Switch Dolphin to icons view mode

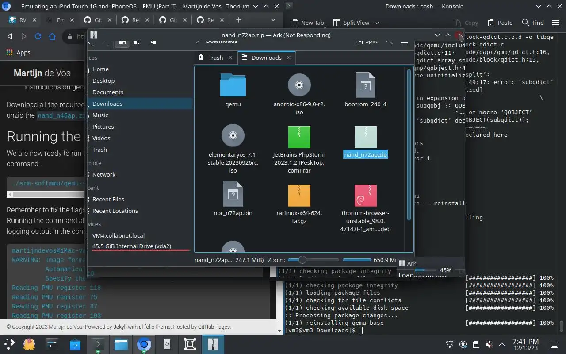click(122, 42)
